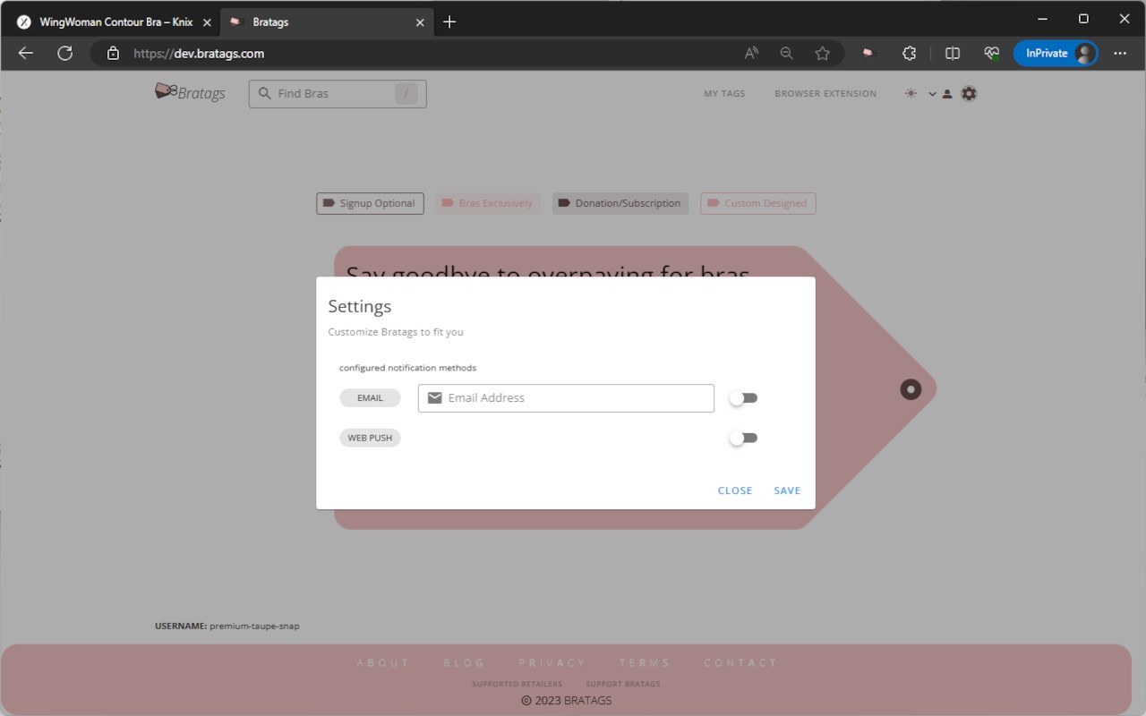Toggle the light theme sun icon
The image size is (1146, 716).
pyautogui.click(x=911, y=93)
